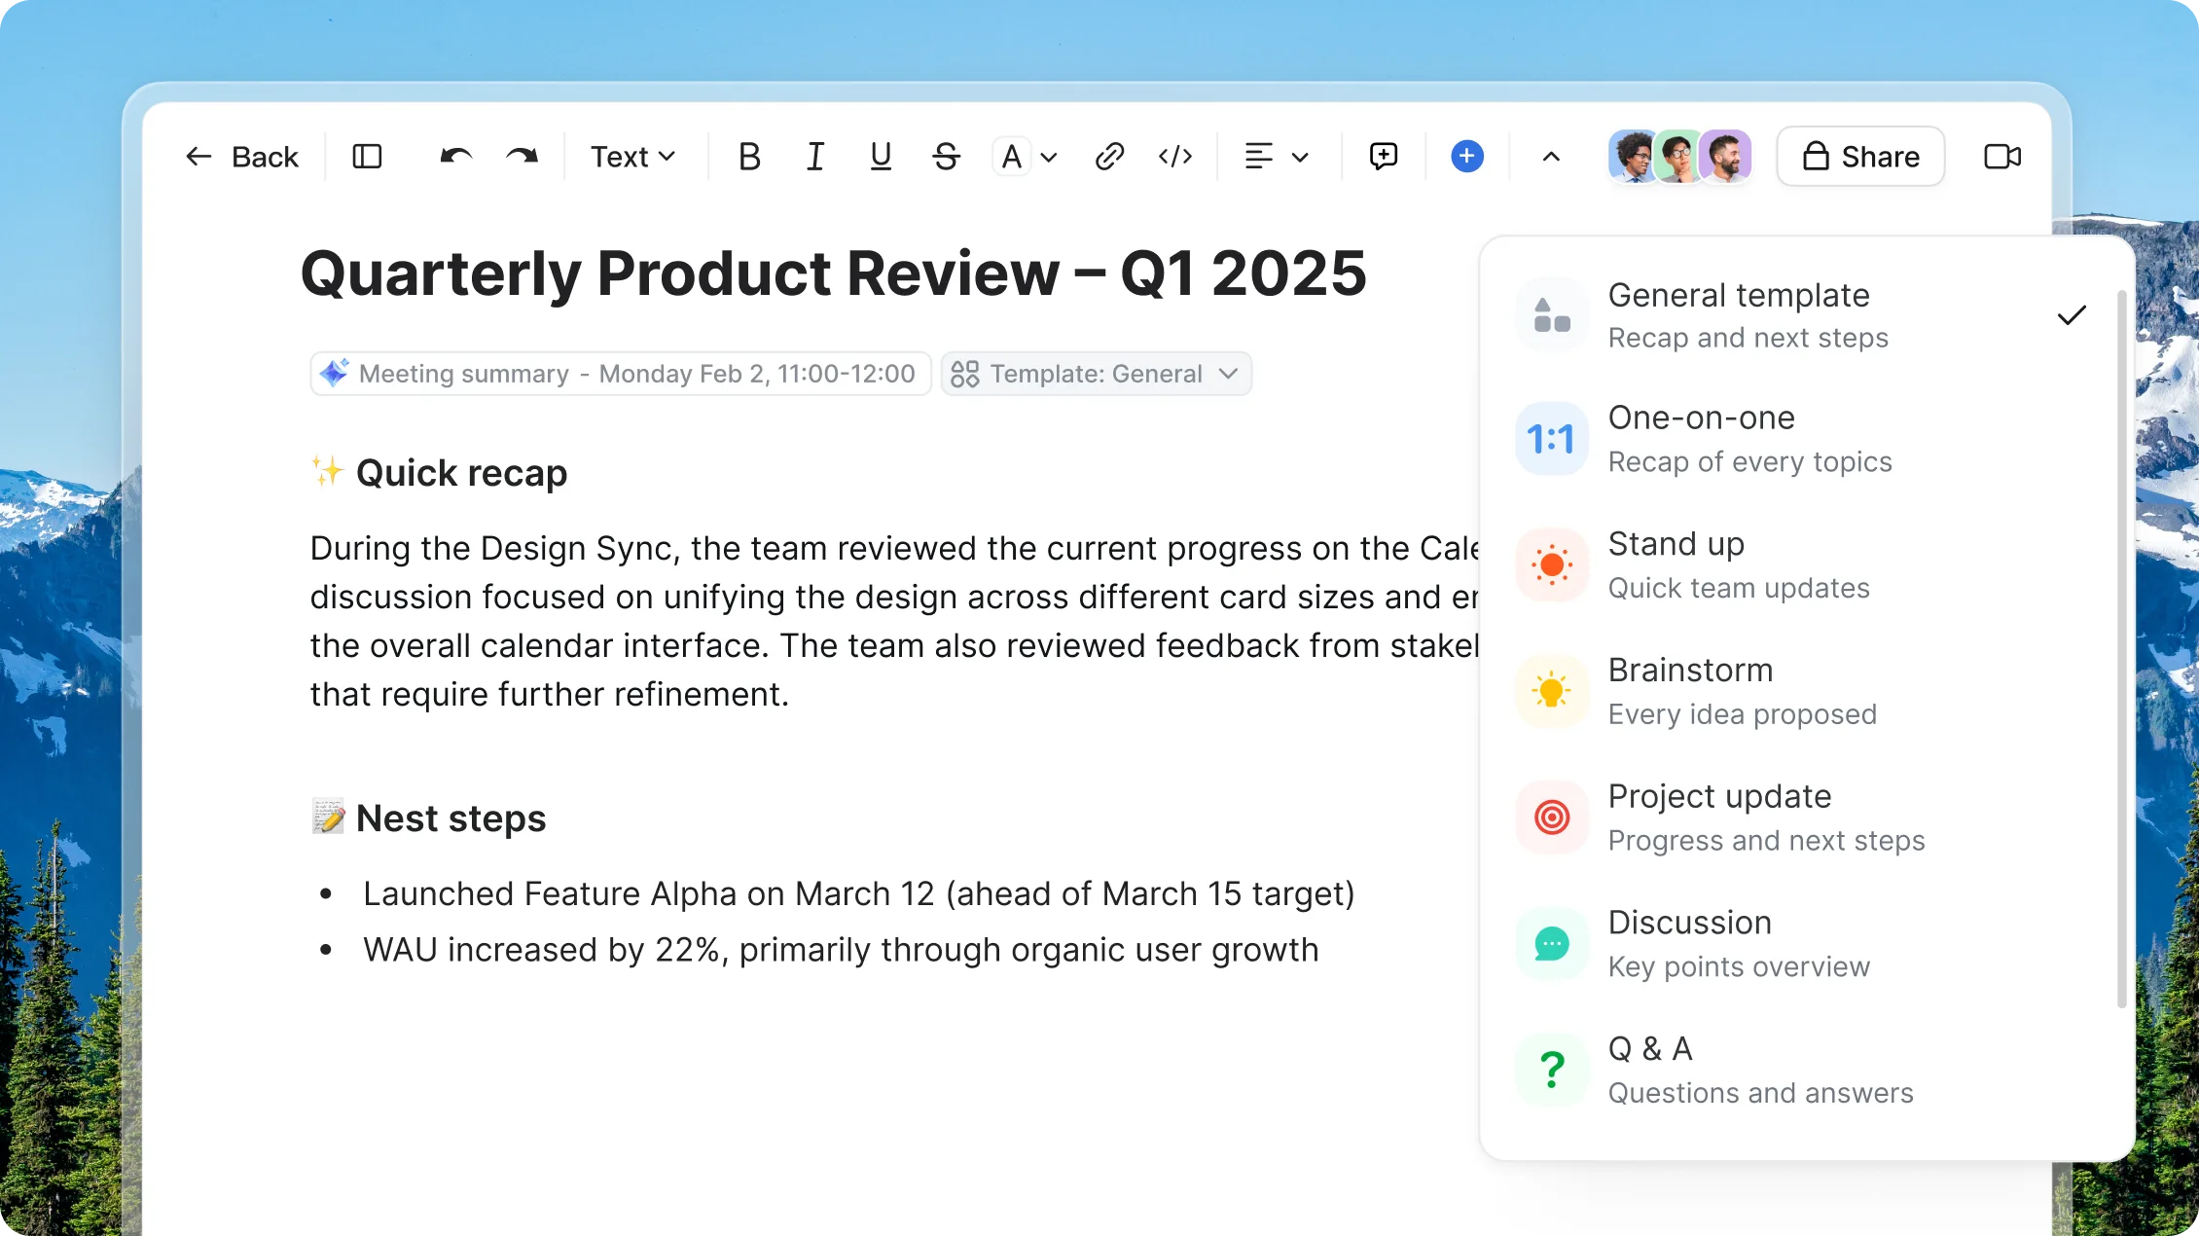The image size is (2199, 1236).
Task: Click the Stand up sun icon
Action: [1552, 564]
